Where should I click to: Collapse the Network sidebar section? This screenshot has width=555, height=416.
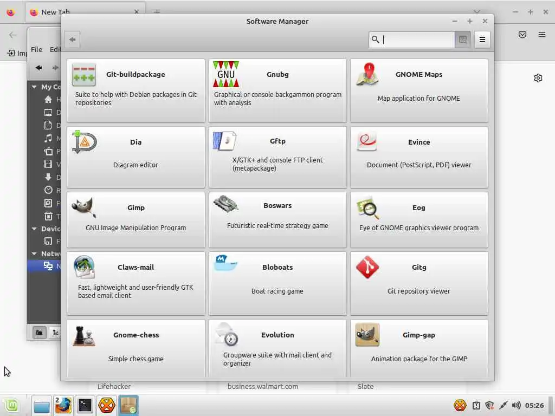pyautogui.click(x=34, y=253)
